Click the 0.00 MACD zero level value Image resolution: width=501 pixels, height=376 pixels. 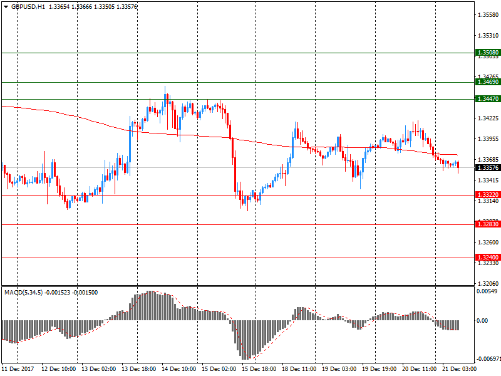tap(482, 320)
